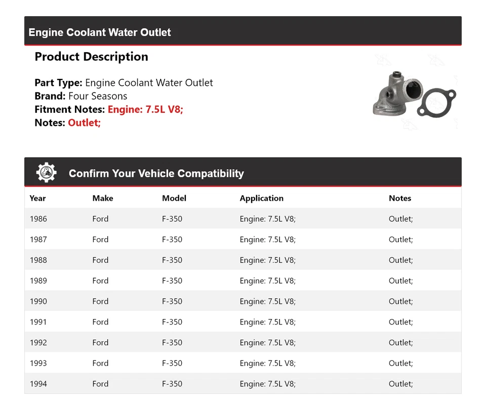Click the Application column header

(x=261, y=198)
